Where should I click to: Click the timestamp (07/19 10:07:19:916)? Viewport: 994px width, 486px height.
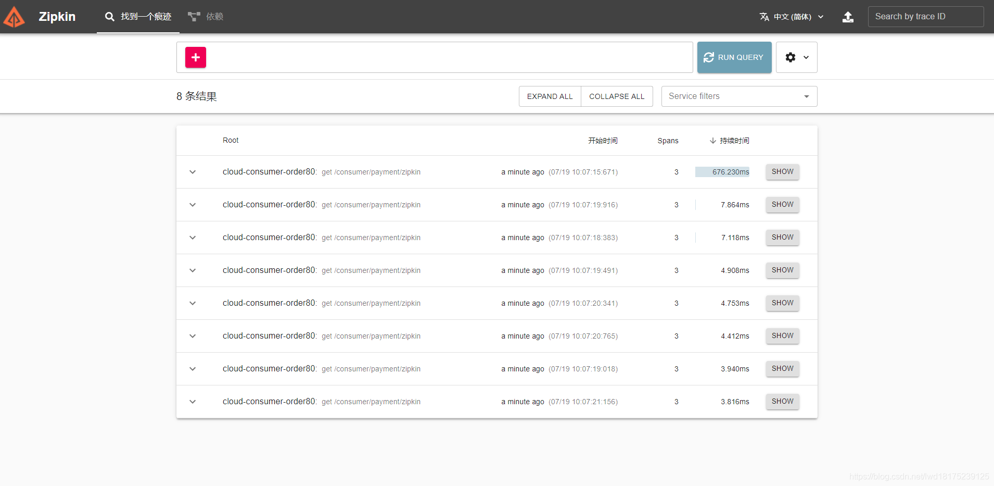click(x=583, y=205)
